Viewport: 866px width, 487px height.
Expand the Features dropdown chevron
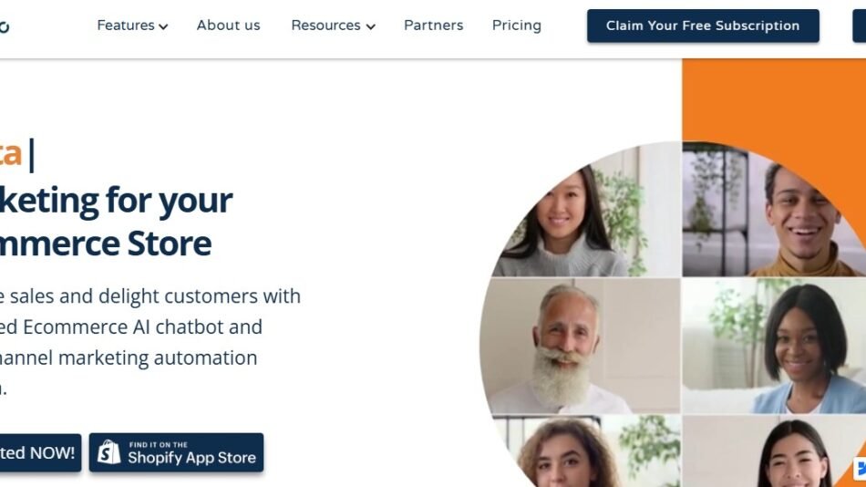163,27
